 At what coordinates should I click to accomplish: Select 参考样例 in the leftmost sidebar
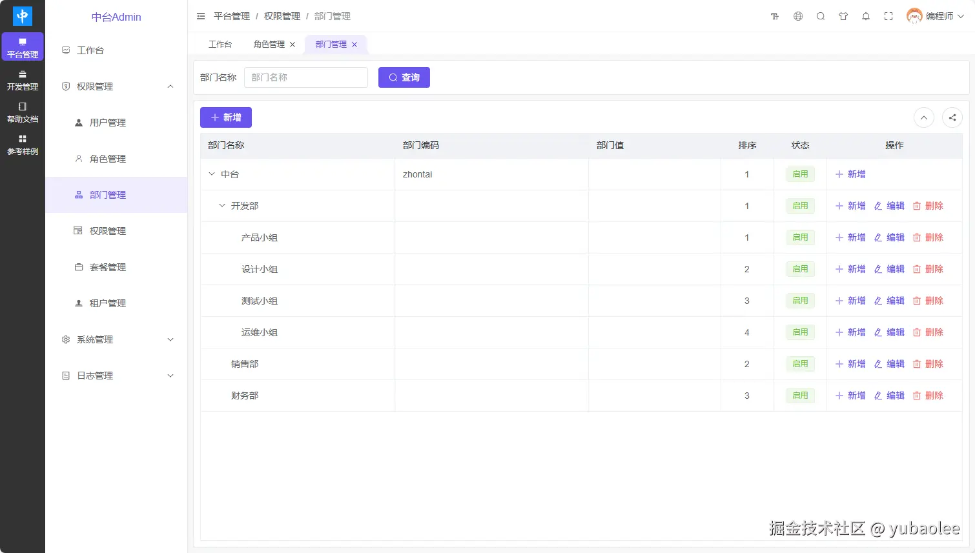(23, 145)
